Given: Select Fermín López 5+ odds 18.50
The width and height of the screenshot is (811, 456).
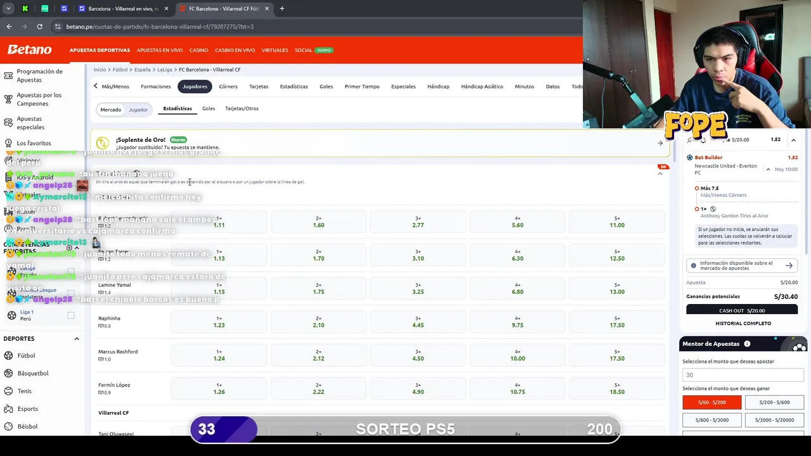Looking at the screenshot, I should 616,388.
